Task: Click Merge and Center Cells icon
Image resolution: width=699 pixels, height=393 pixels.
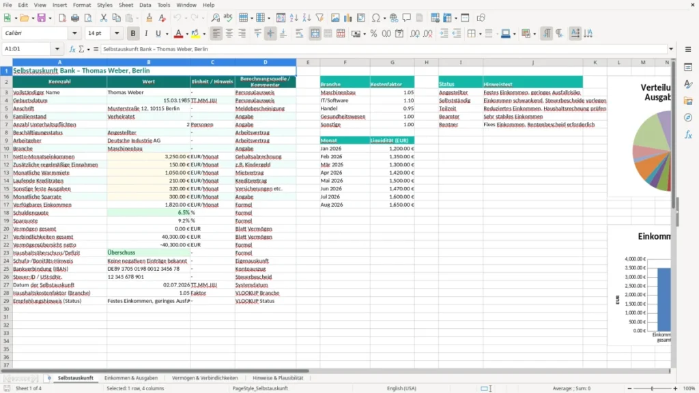Action: coord(315,33)
